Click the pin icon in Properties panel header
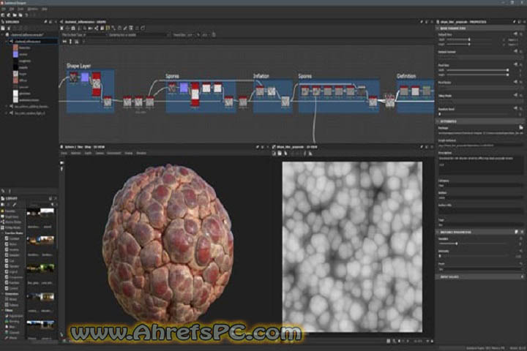Image resolution: width=527 pixels, height=351 pixels. (515, 22)
